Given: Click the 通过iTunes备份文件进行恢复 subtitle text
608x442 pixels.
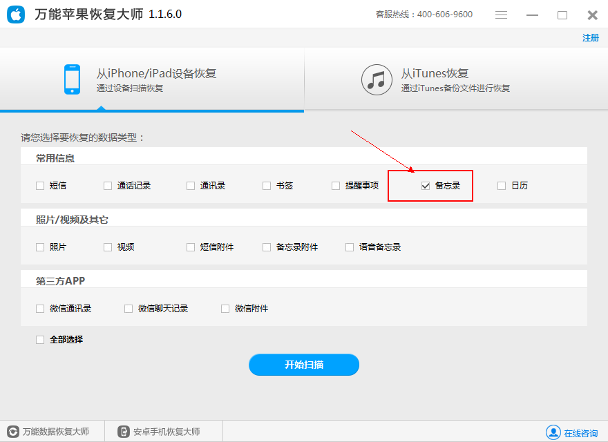Looking at the screenshot, I should 455,88.
